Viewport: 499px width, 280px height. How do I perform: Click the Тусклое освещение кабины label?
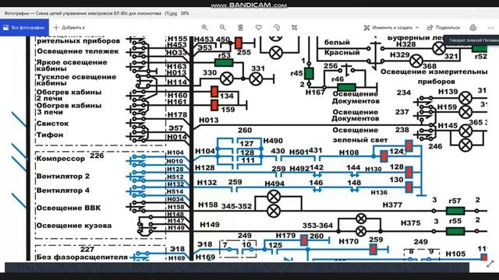[x=76, y=80]
